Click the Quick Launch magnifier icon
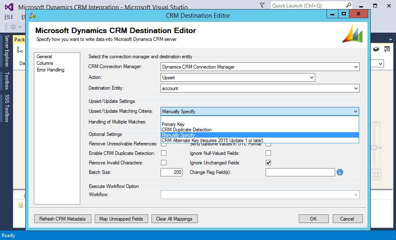This screenshot has height=240, width=396. (348, 5)
